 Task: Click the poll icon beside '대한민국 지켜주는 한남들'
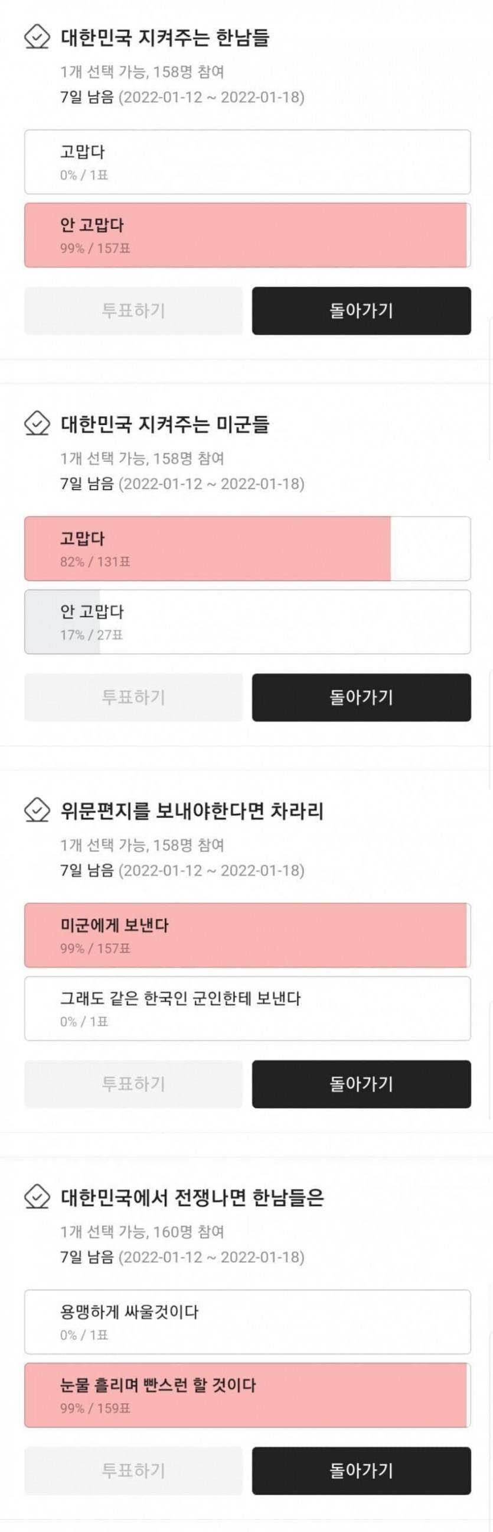(x=37, y=37)
